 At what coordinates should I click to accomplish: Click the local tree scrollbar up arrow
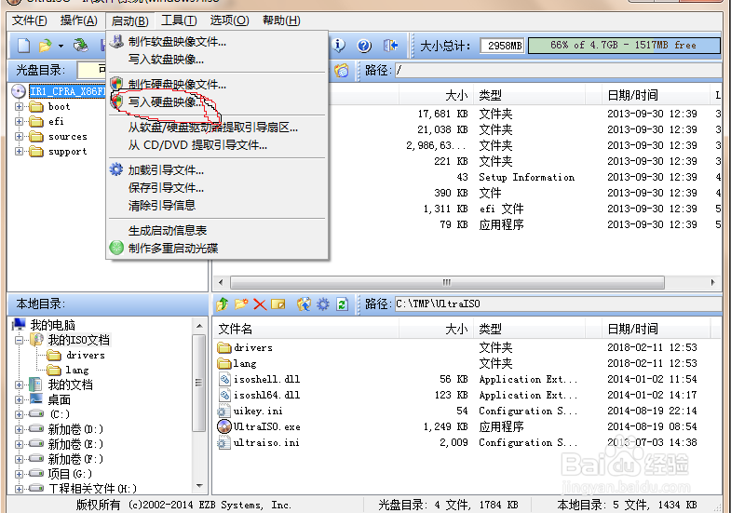[x=199, y=326]
